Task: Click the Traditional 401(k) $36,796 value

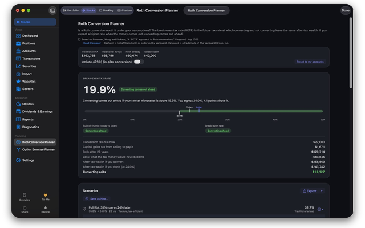Action: click(x=108, y=56)
